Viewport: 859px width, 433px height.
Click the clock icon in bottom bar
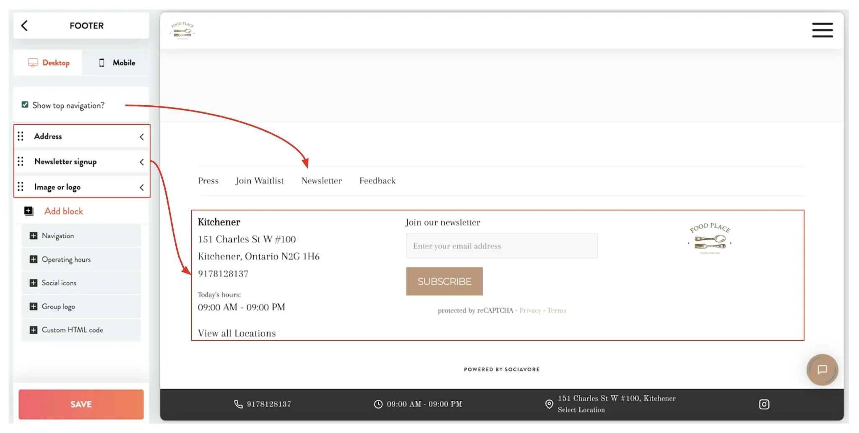[378, 404]
